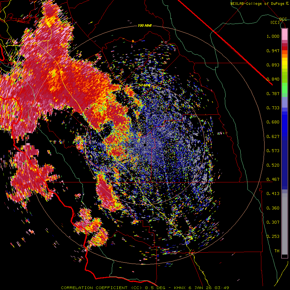Click the 0.520 value on color scale
The width and height of the screenshot is (290, 290).
click(273, 165)
